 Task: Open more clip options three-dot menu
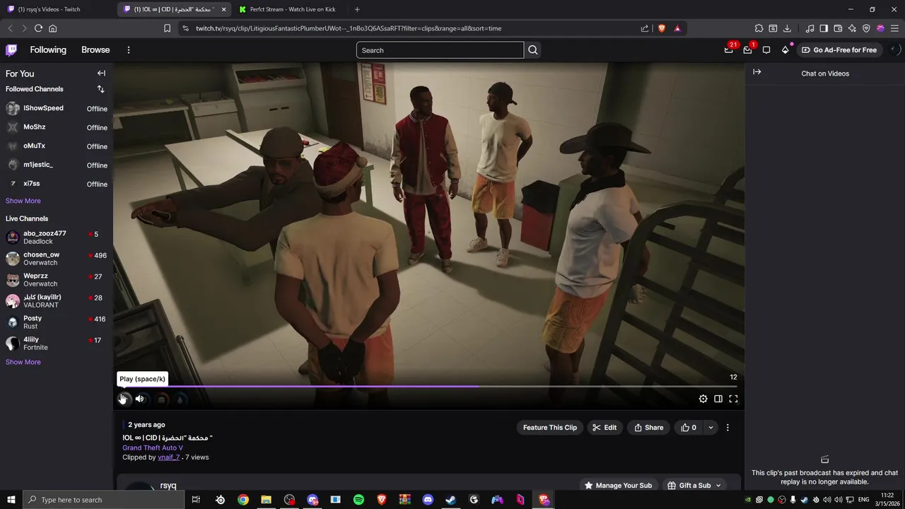click(x=728, y=428)
